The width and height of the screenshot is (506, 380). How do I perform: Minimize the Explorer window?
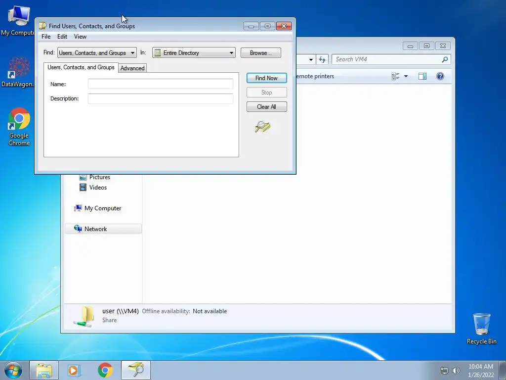click(x=410, y=46)
